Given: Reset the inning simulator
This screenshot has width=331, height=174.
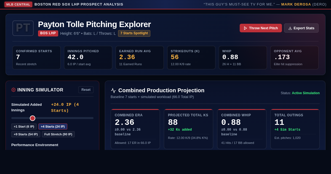Looking at the screenshot, I should click(x=86, y=90).
